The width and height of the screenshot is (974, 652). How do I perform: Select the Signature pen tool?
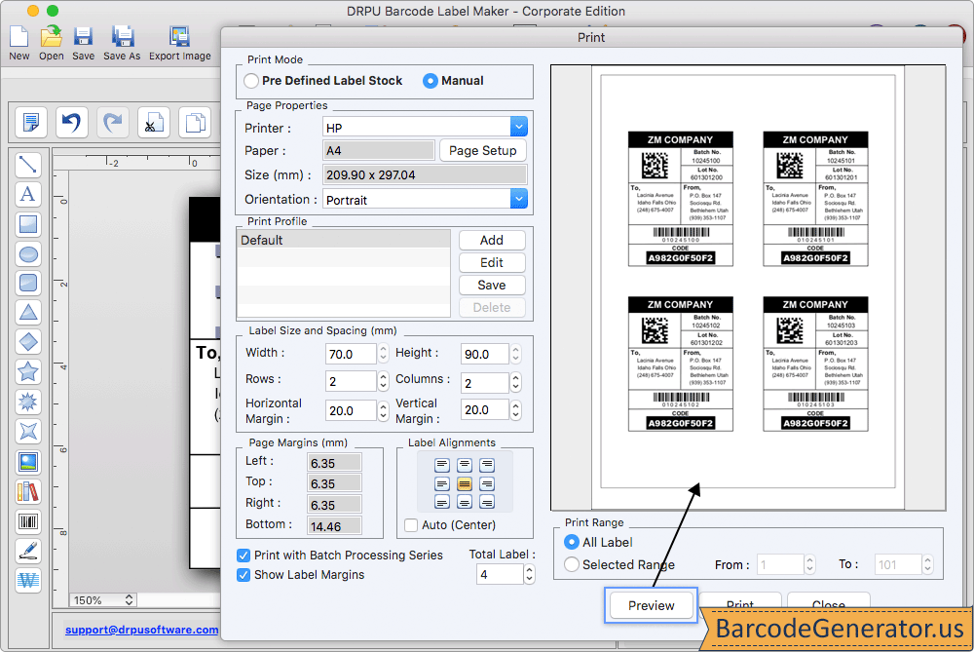click(x=28, y=552)
